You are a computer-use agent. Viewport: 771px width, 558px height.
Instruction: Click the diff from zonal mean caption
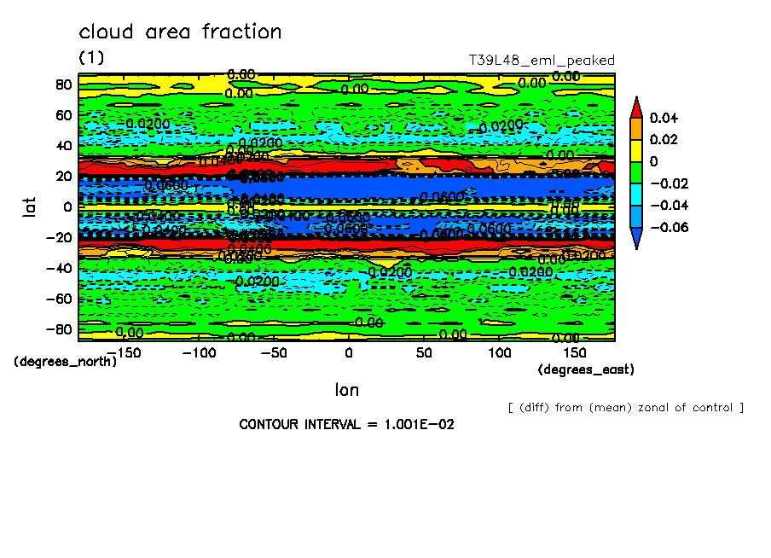pos(626,408)
